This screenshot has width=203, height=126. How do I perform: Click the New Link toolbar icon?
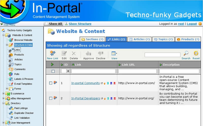[x=53, y=53]
